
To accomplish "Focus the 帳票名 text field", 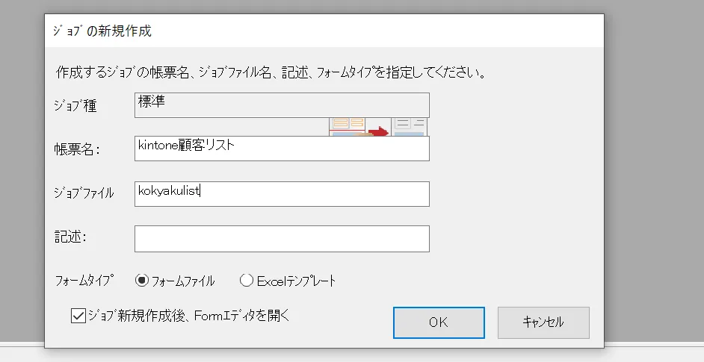I will click(x=282, y=149).
